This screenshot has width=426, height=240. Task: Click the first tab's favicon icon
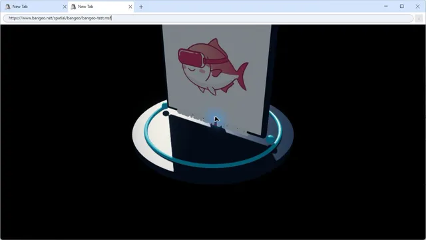click(7, 7)
